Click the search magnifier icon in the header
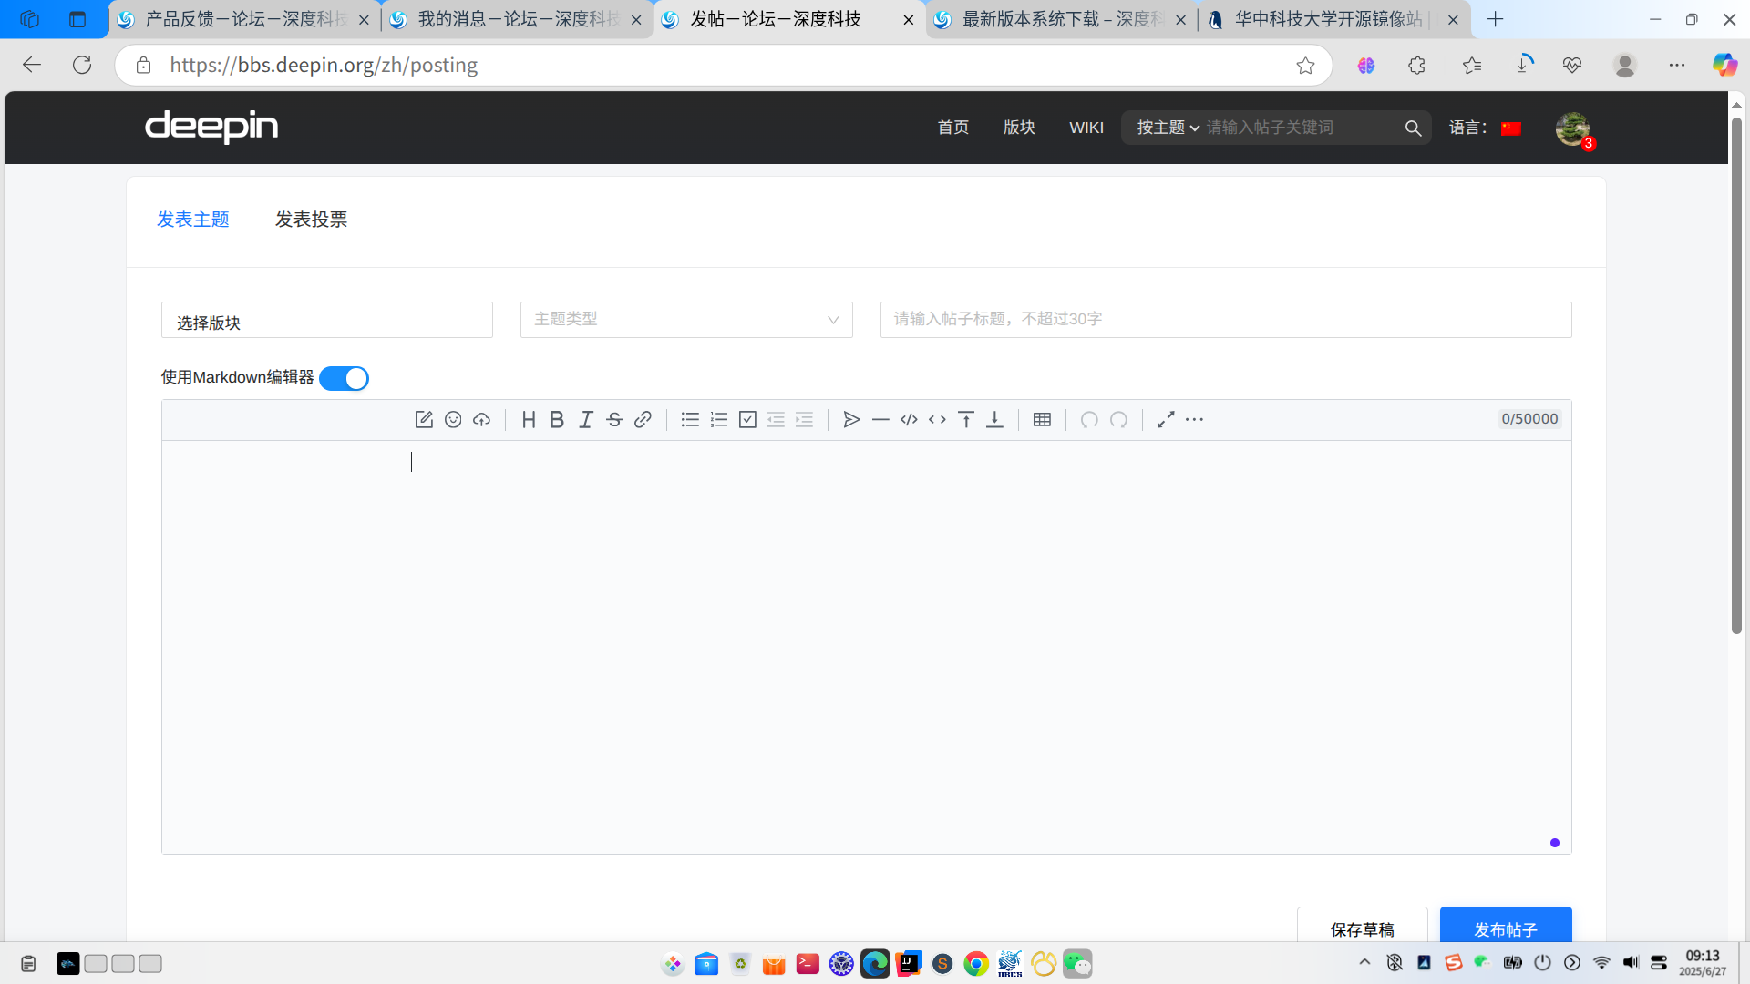The image size is (1750, 984). click(x=1413, y=128)
